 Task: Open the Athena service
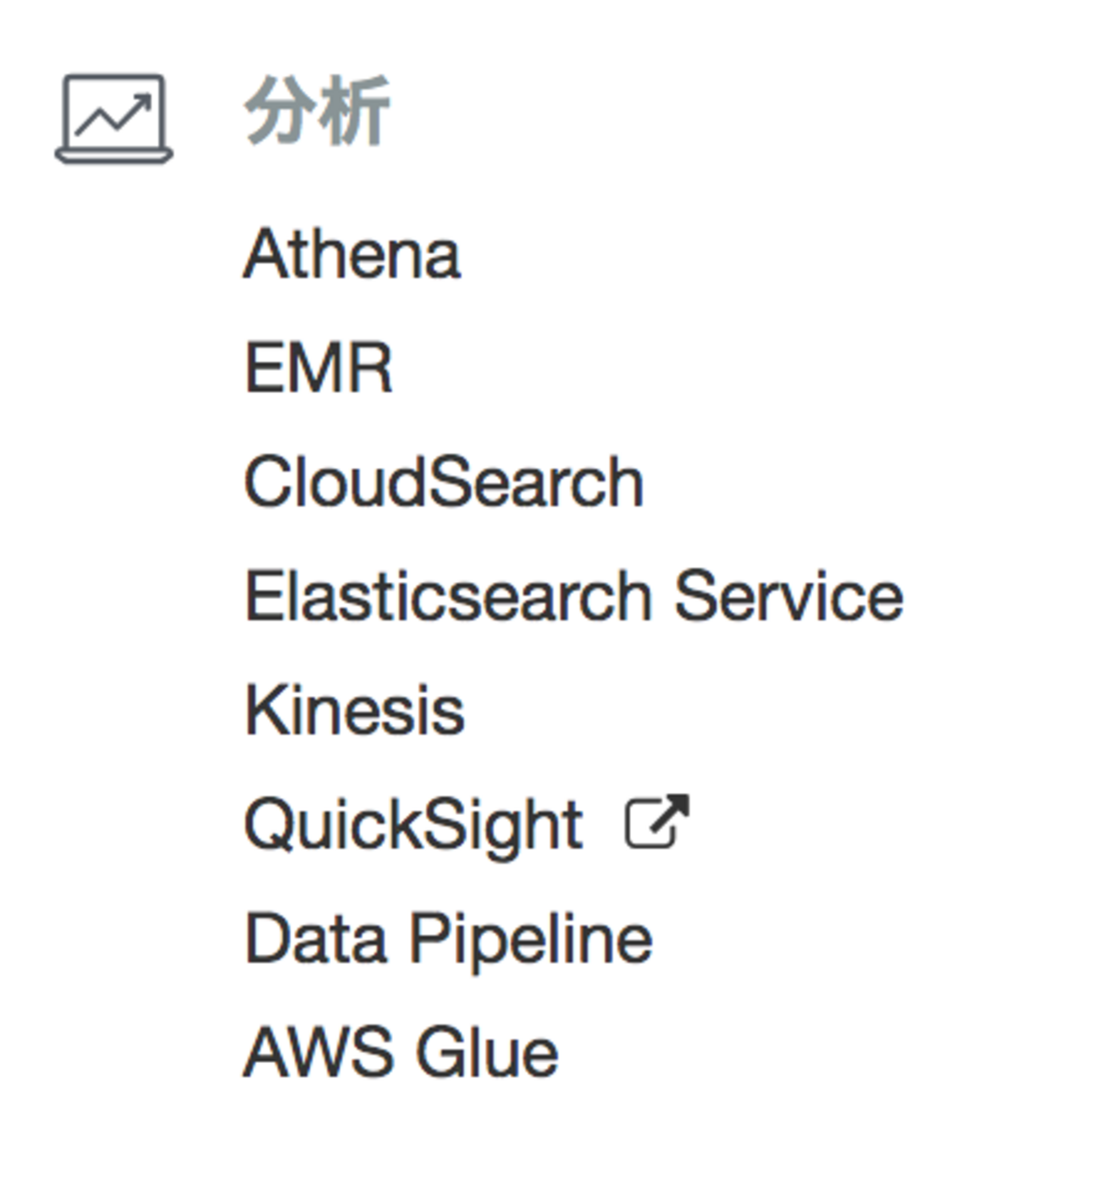351,254
